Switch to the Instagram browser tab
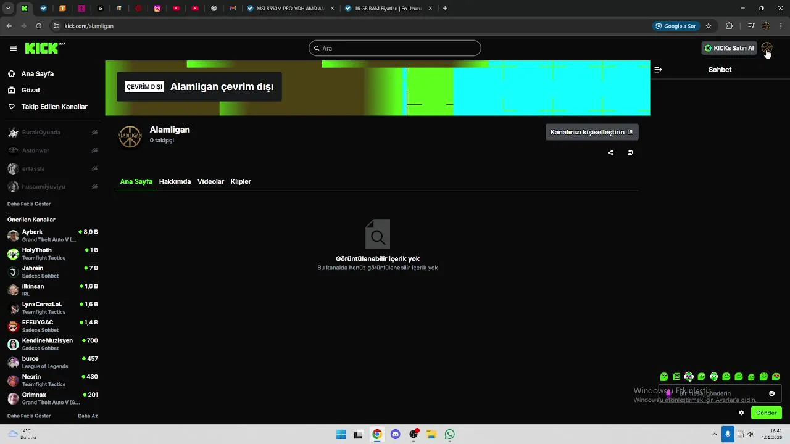Screen dimensions: 790x444 157,9
